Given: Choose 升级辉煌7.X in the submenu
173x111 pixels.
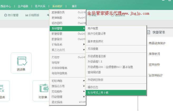Looking at the screenshot, I should pyautogui.click(x=116, y=62).
